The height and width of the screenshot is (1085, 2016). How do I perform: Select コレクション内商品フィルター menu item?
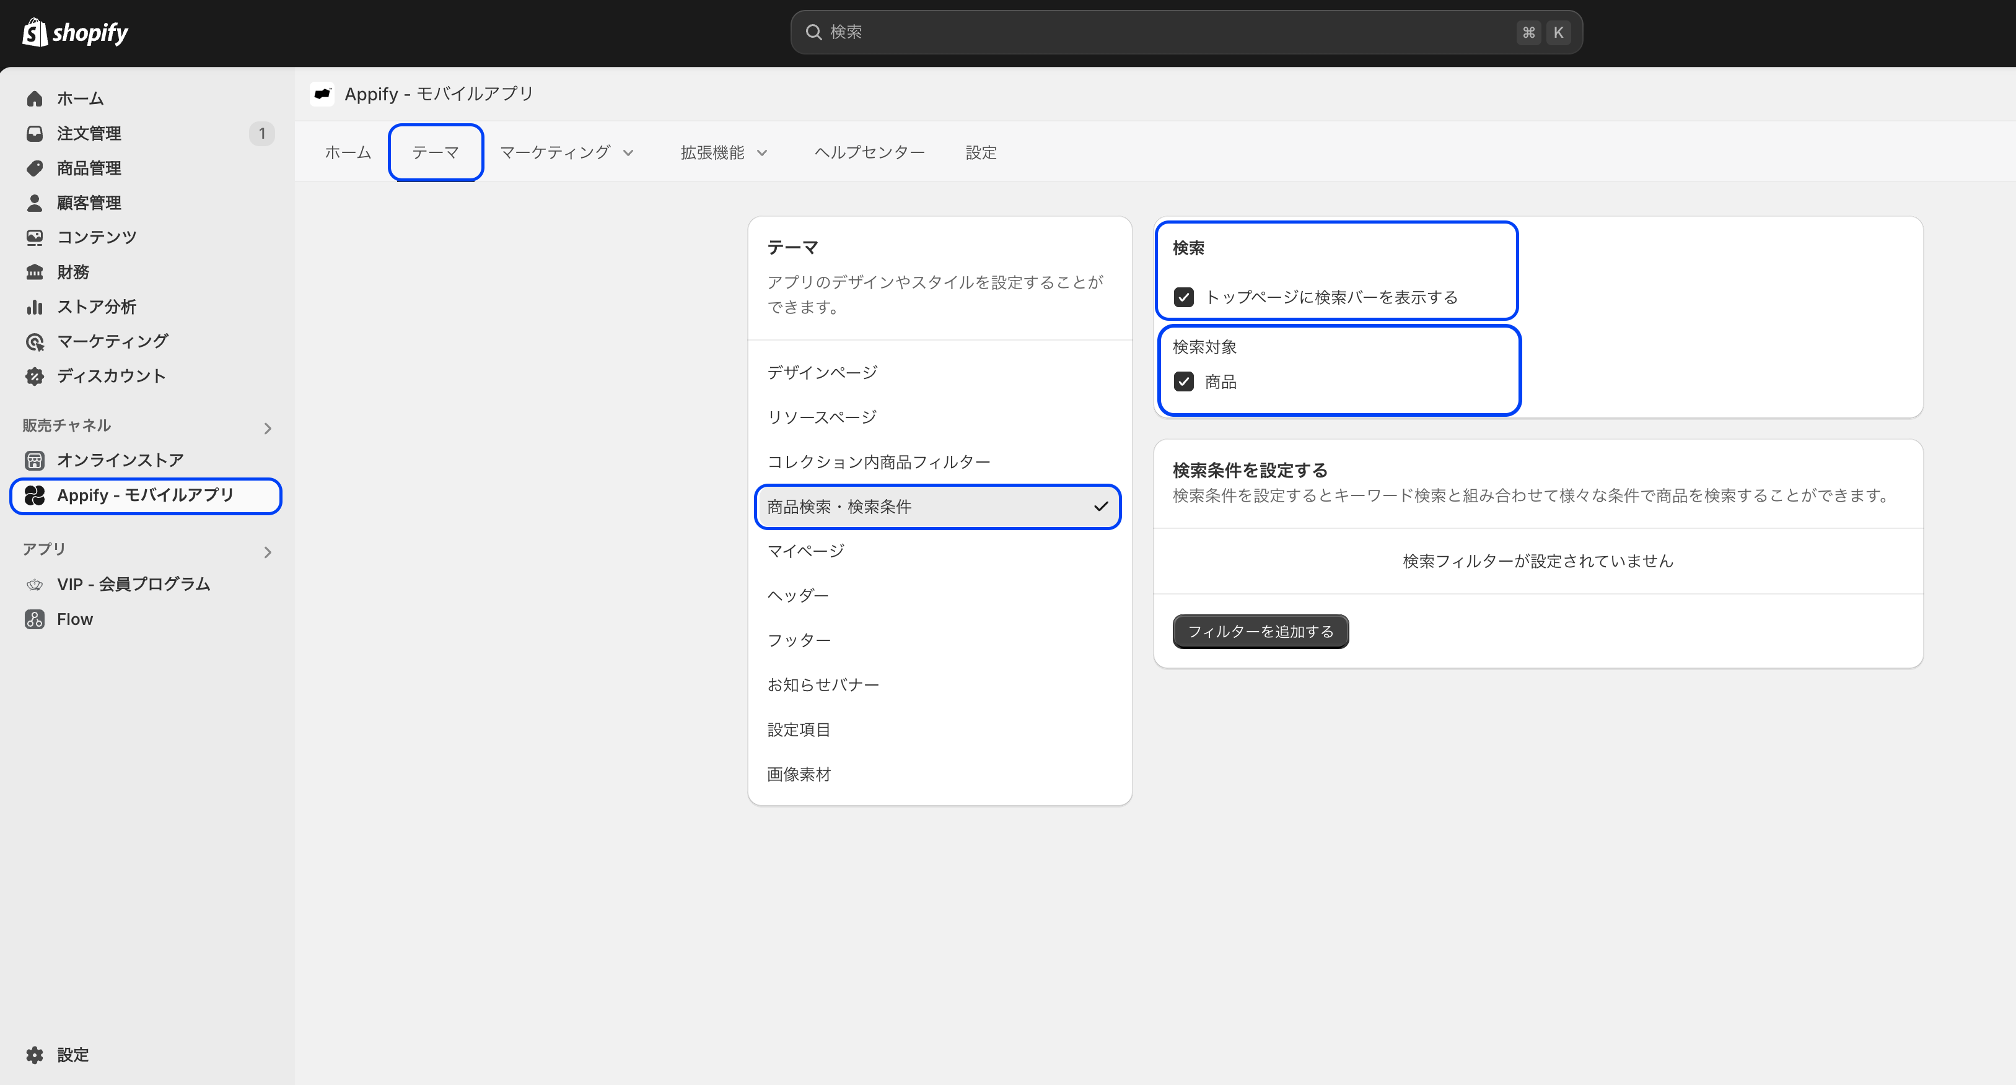[939, 461]
